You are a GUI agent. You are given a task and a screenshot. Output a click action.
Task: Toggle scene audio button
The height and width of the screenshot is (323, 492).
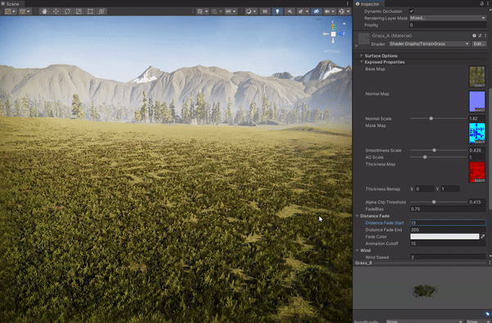pyautogui.click(x=289, y=11)
